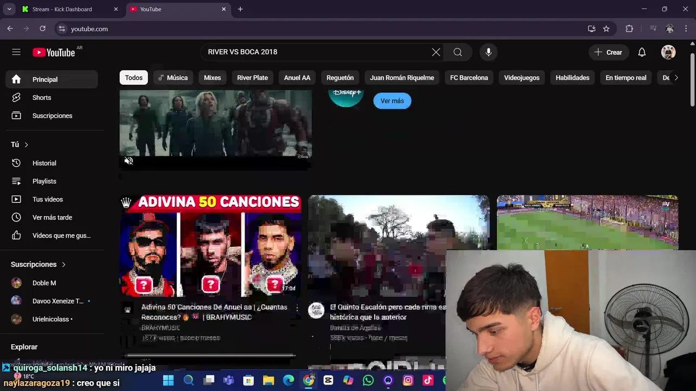Open the notifications bell
The height and width of the screenshot is (391, 696).
pos(642,52)
